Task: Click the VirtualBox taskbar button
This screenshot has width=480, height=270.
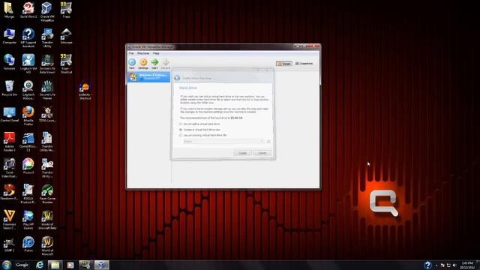Action: 102,265
